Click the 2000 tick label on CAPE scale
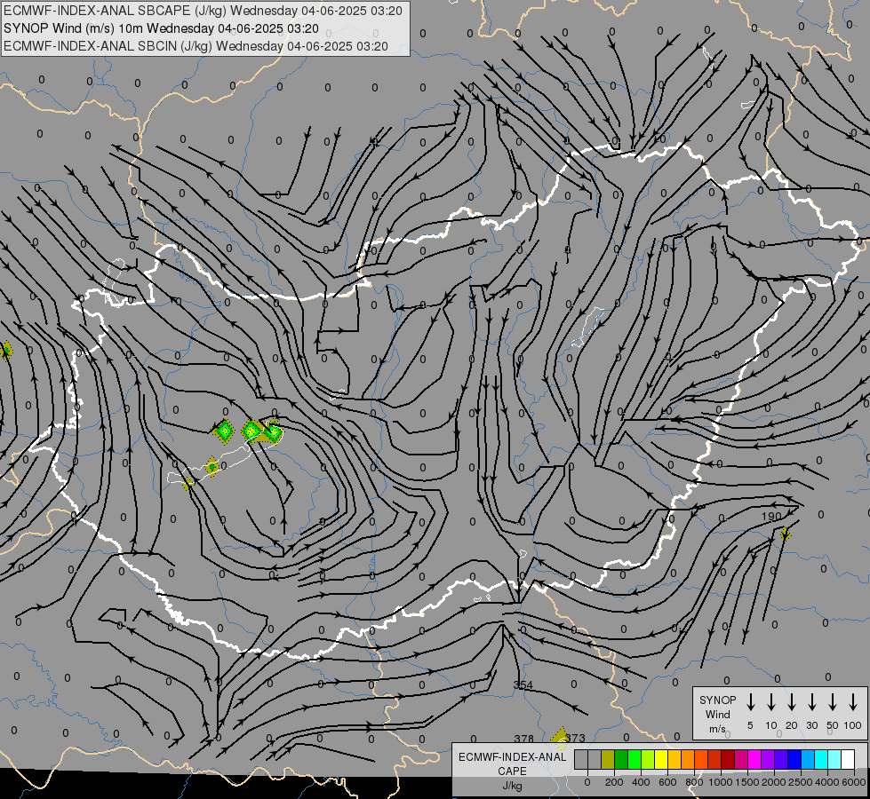This screenshot has height=799, width=870. [774, 782]
